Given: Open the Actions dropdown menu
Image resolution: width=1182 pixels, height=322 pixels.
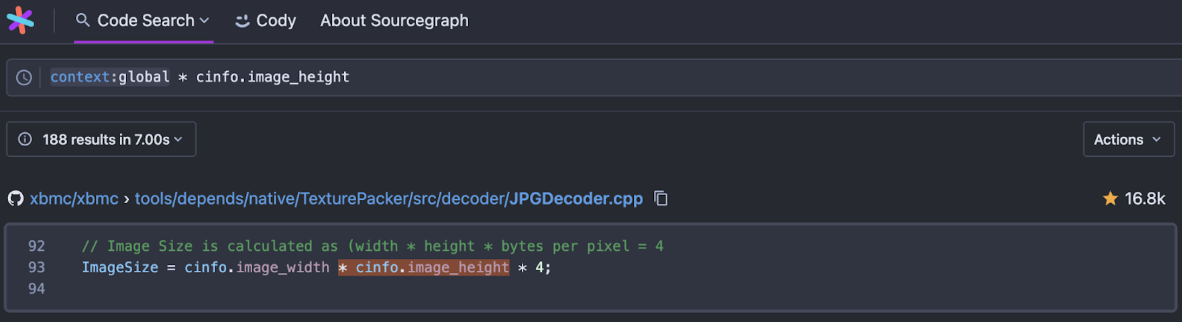Looking at the screenshot, I should click(1128, 139).
